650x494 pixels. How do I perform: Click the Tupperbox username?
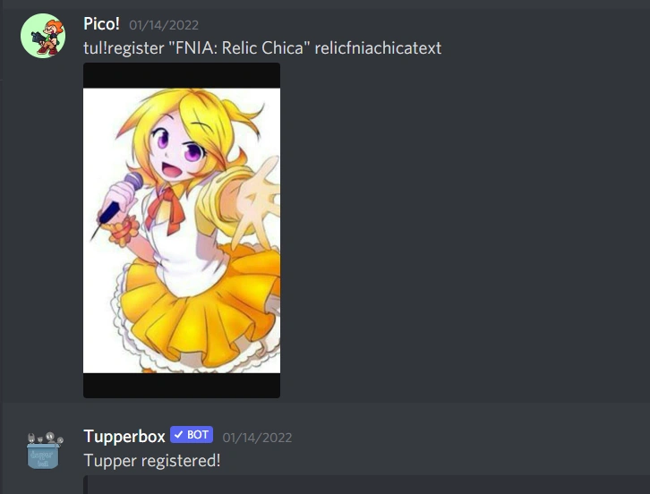124,437
